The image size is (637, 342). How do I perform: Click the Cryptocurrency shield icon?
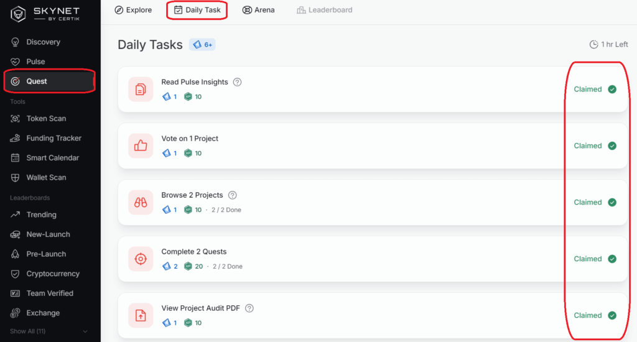click(x=15, y=274)
